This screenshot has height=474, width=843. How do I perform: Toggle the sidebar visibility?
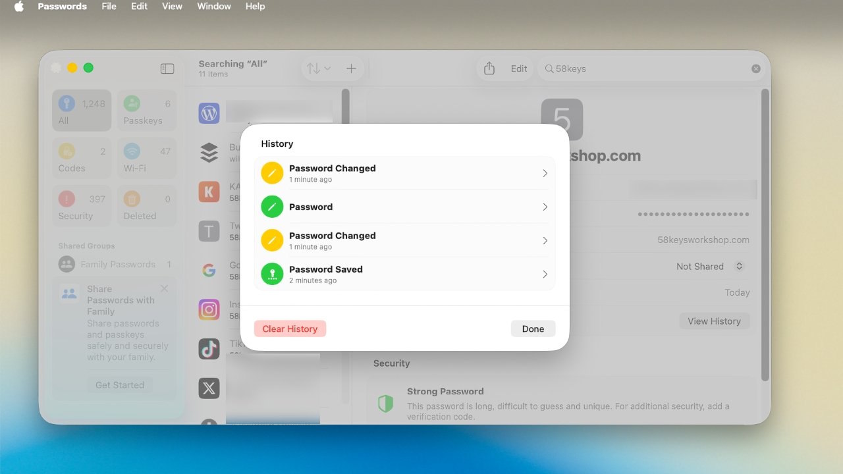coord(167,68)
